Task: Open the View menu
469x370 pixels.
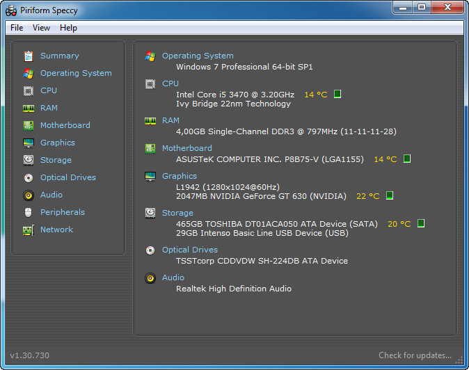Action: 41,28
